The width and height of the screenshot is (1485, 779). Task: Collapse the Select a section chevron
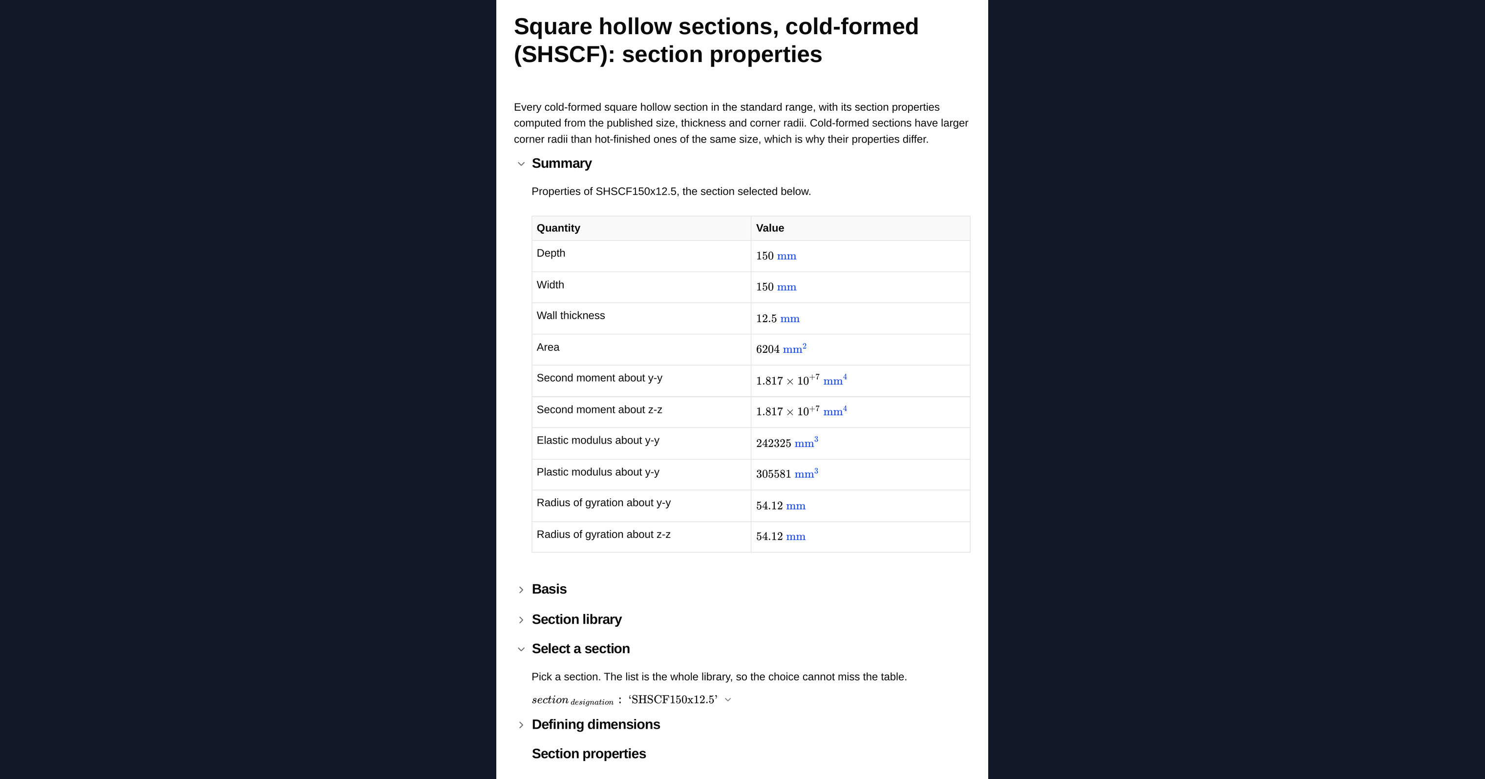point(521,649)
